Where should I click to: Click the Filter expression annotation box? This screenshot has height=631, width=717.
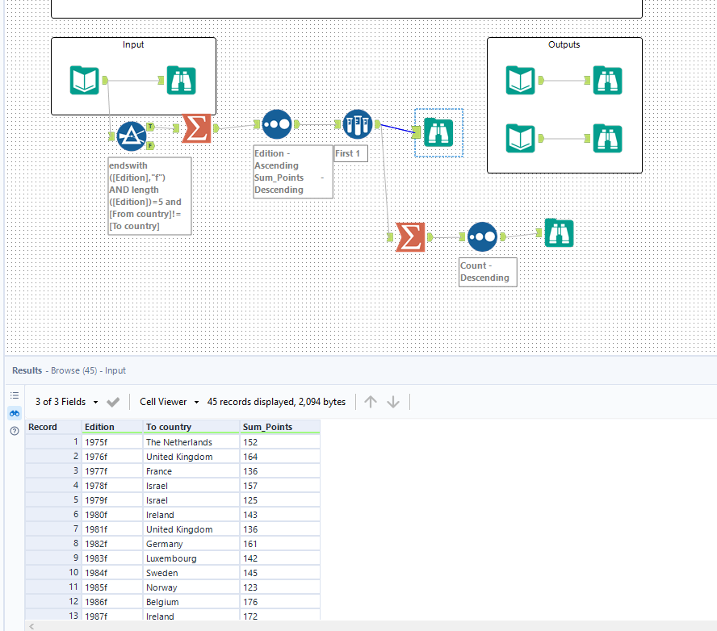[x=149, y=196]
